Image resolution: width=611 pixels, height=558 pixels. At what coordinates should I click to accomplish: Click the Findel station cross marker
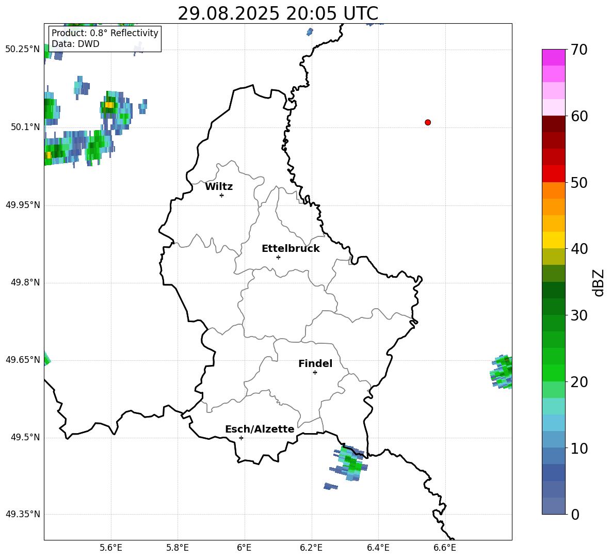(315, 372)
